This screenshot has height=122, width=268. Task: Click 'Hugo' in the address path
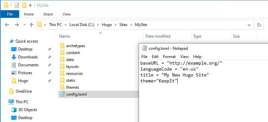tap(107, 25)
